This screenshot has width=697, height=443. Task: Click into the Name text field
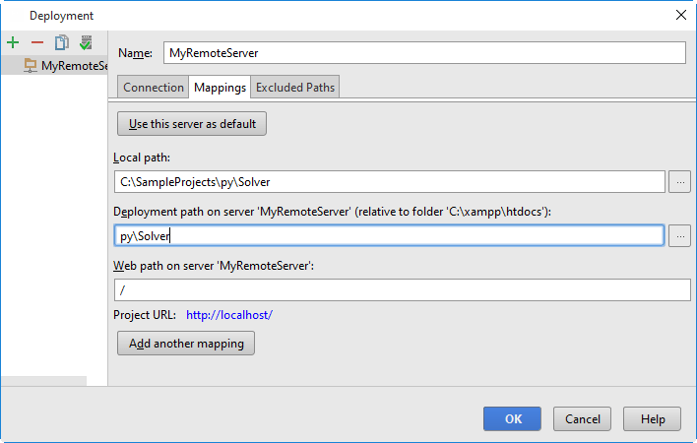point(423,53)
